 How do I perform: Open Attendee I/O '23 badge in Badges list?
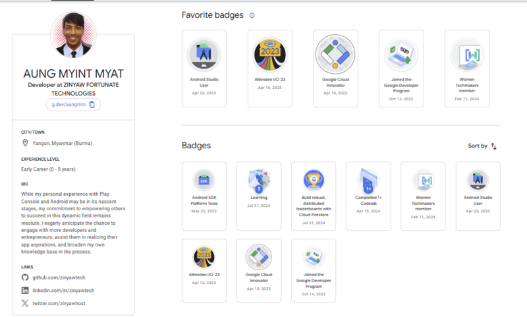[204, 271]
